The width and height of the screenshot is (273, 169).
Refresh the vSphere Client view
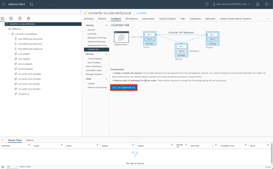(206, 4)
